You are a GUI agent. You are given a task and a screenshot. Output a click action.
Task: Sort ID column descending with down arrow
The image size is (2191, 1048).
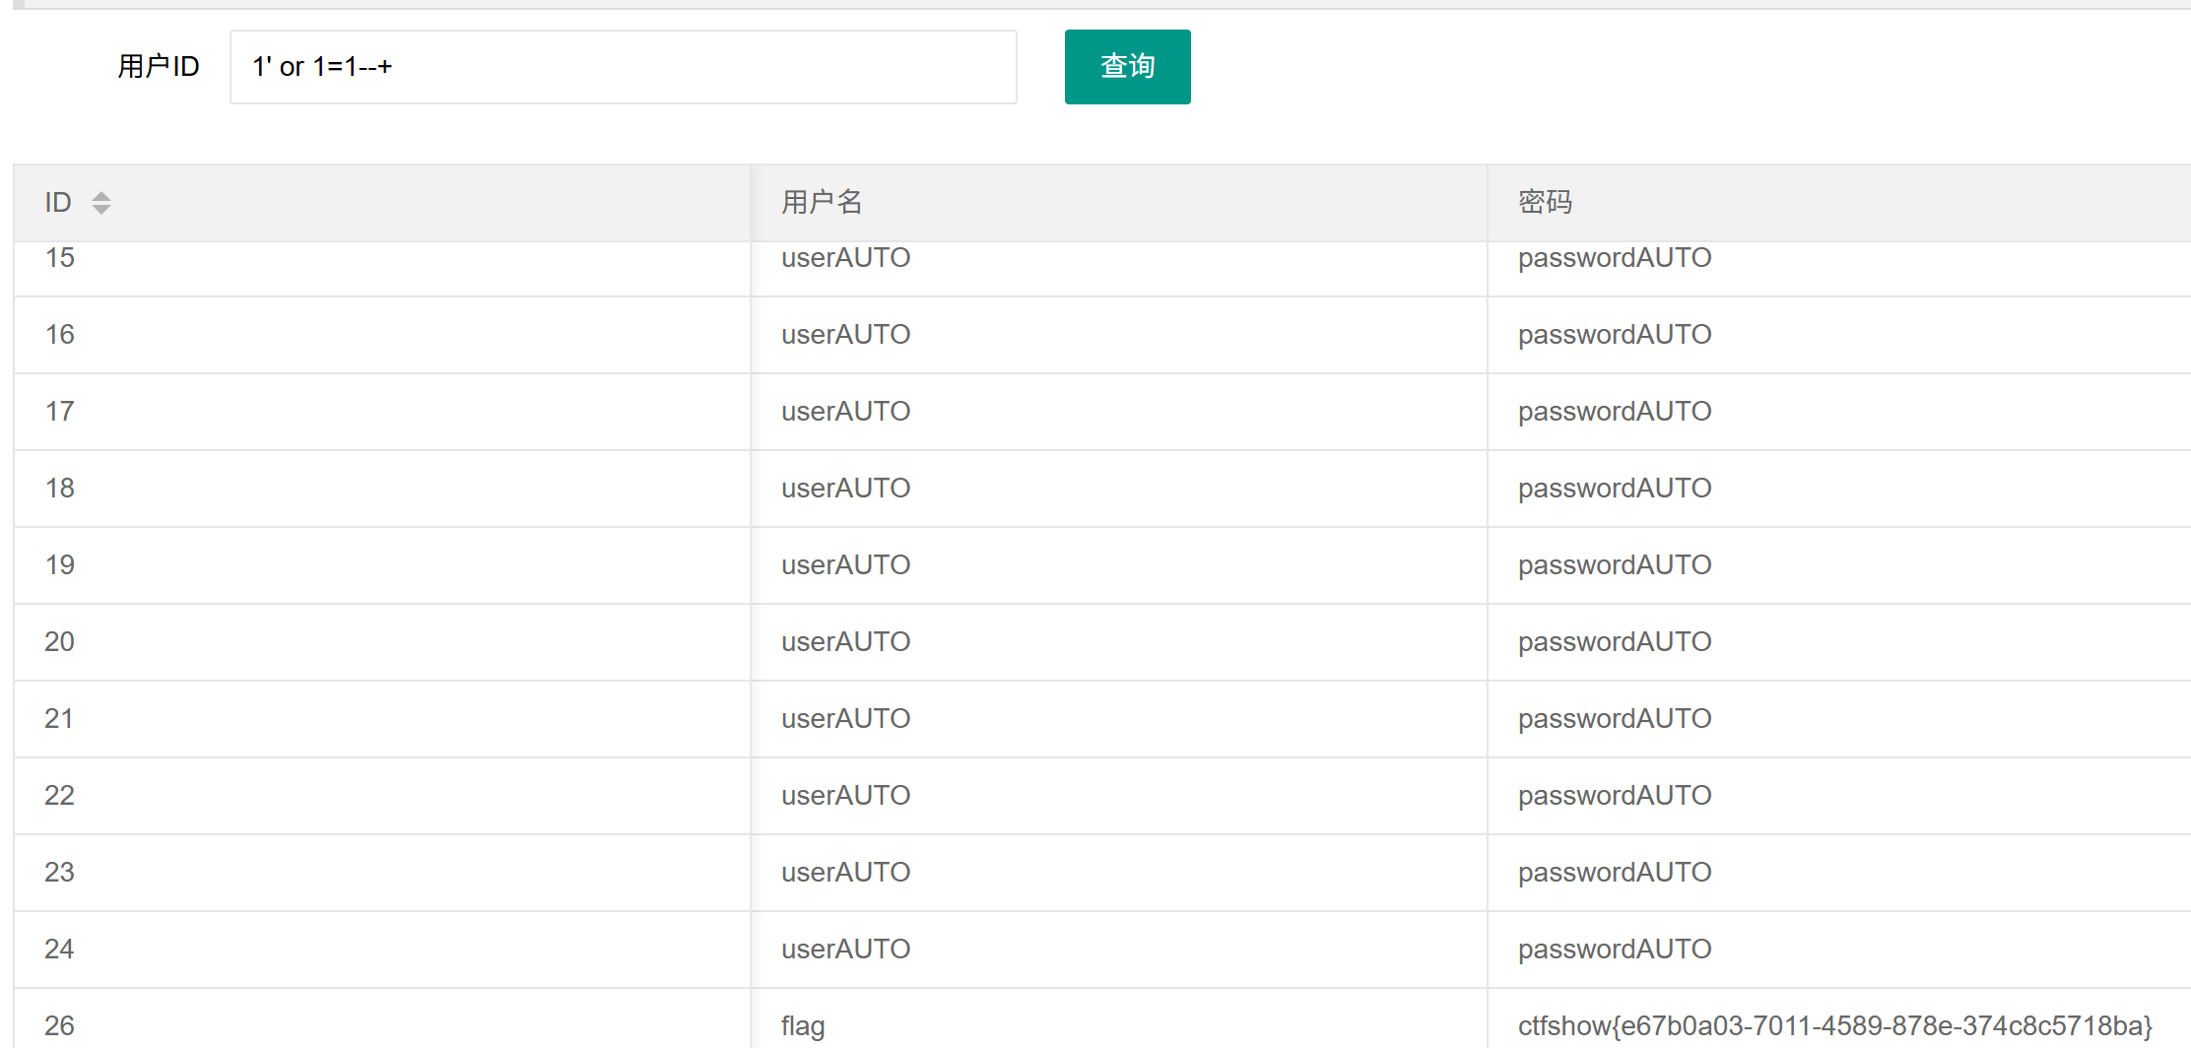[x=101, y=210]
